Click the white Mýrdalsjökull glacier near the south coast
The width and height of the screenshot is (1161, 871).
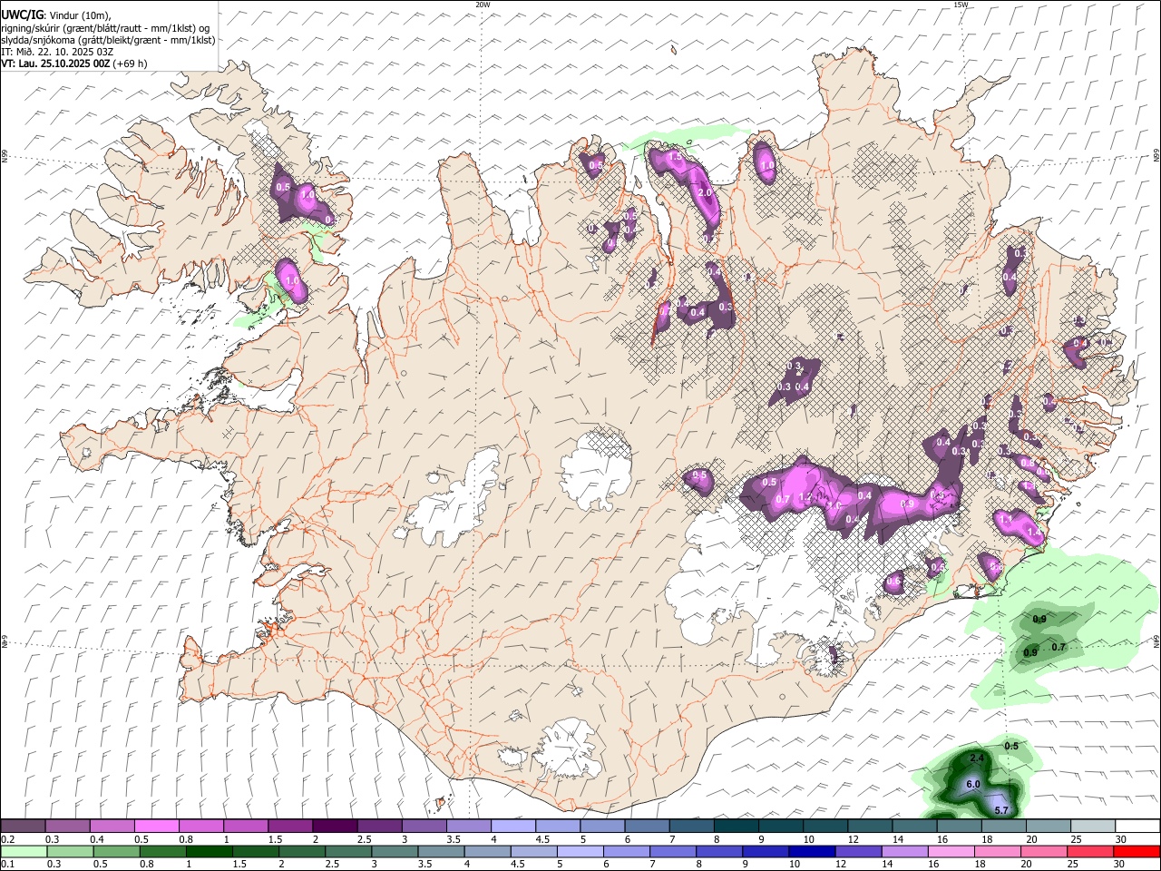tap(569, 748)
